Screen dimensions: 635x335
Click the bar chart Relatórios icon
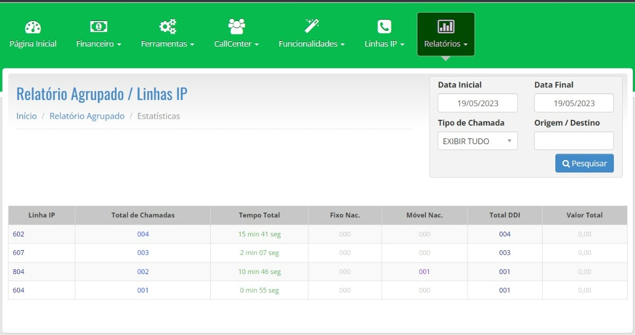(x=445, y=27)
